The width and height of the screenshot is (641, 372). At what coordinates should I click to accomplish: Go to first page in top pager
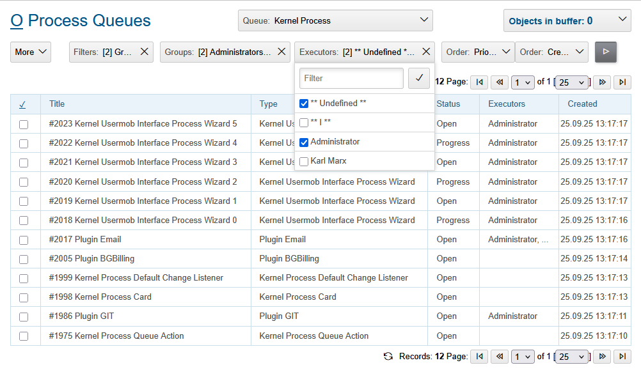pos(479,82)
